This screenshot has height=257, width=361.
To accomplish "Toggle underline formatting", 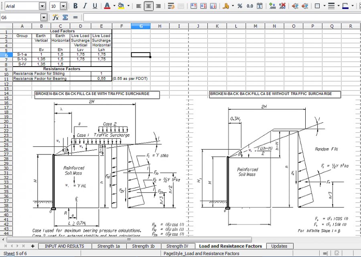I will click(x=95, y=6).
